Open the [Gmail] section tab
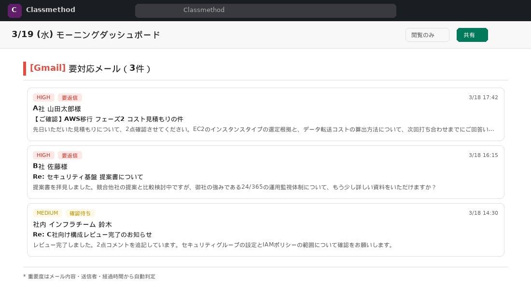This screenshot has height=287, width=531. click(x=47, y=68)
